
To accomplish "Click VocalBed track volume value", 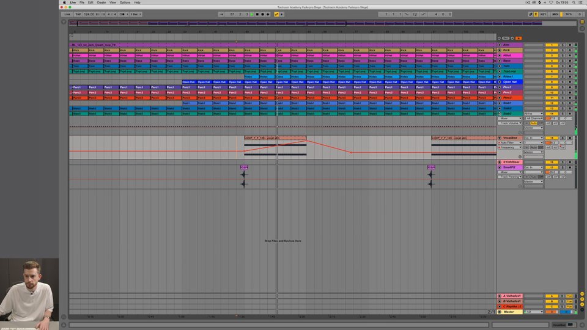I will coord(552,142).
